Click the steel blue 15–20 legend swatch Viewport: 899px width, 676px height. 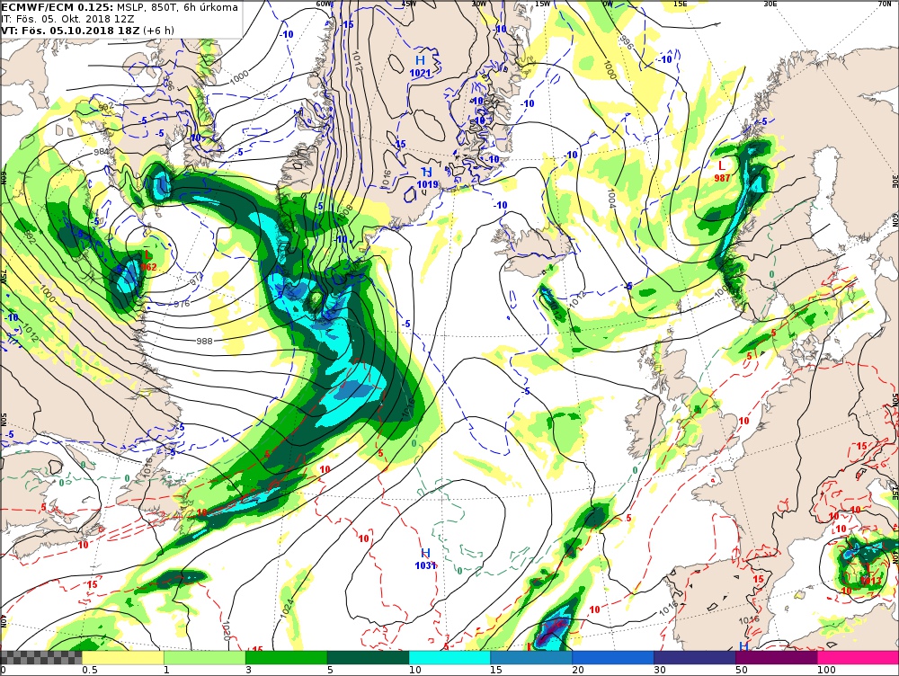pos(531,657)
